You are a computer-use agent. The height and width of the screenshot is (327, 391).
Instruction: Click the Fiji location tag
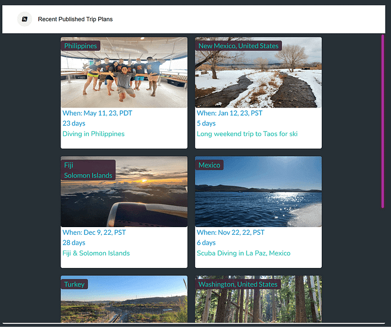69,165
